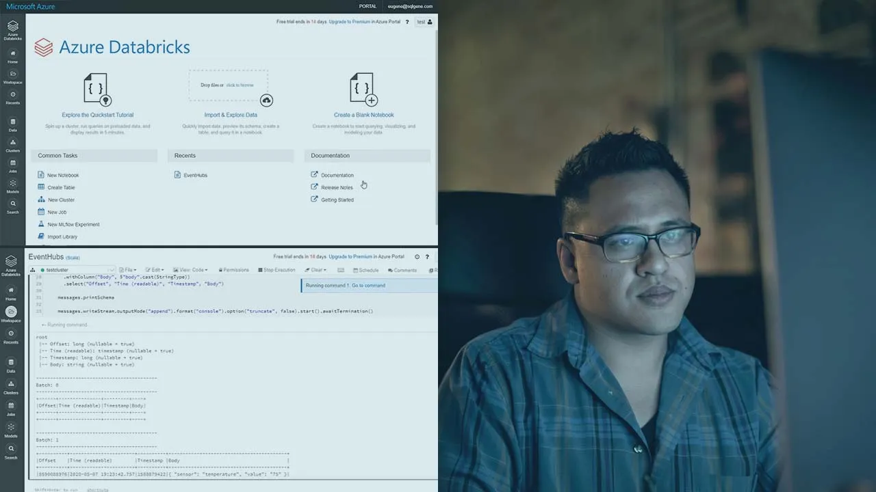
Task: Click Stop Execution in notebook toolbar
Action: coord(276,270)
